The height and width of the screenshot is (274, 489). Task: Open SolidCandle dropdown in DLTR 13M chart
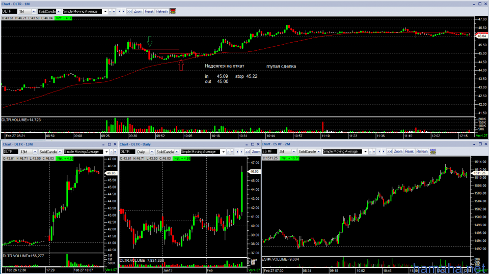tap(60, 151)
